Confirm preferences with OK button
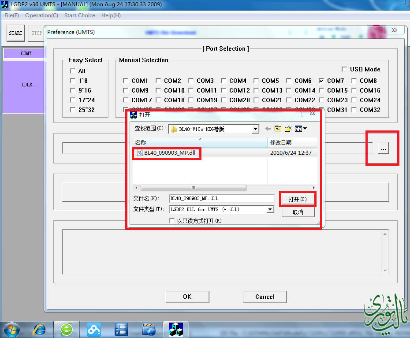 187,297
